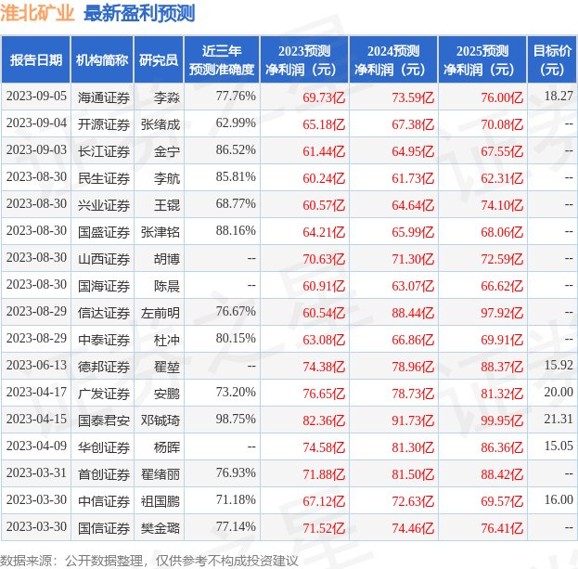Select the date cell 2023-06-13
Viewport: 578px width, 569px height.
click(x=36, y=365)
